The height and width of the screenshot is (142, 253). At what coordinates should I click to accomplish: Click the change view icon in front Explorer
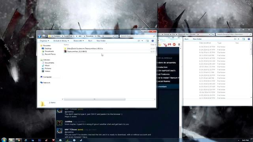139,41
